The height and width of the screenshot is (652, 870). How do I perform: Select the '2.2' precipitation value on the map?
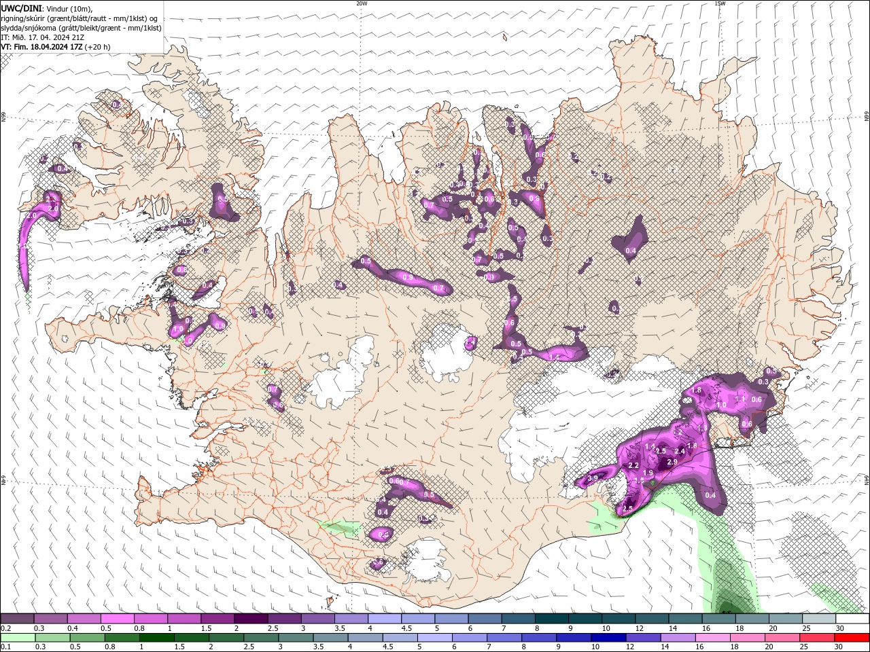coord(633,466)
